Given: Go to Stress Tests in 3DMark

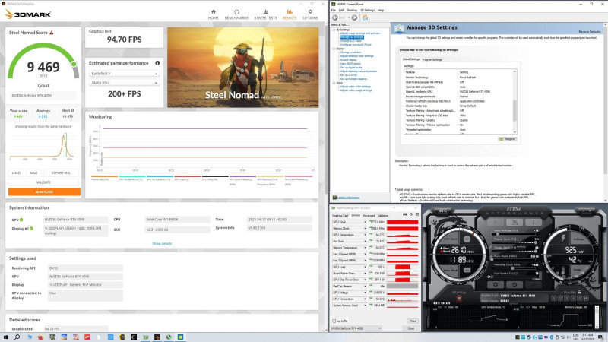Looking at the screenshot, I should point(265,14).
